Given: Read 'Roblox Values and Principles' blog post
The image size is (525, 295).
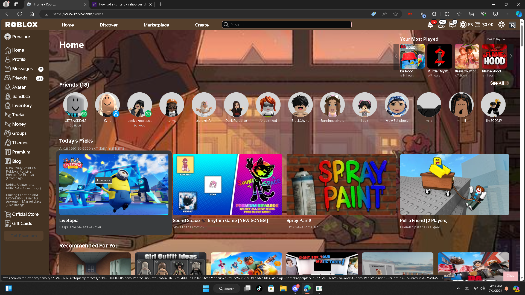Looking at the screenshot, I should tap(23, 187).
